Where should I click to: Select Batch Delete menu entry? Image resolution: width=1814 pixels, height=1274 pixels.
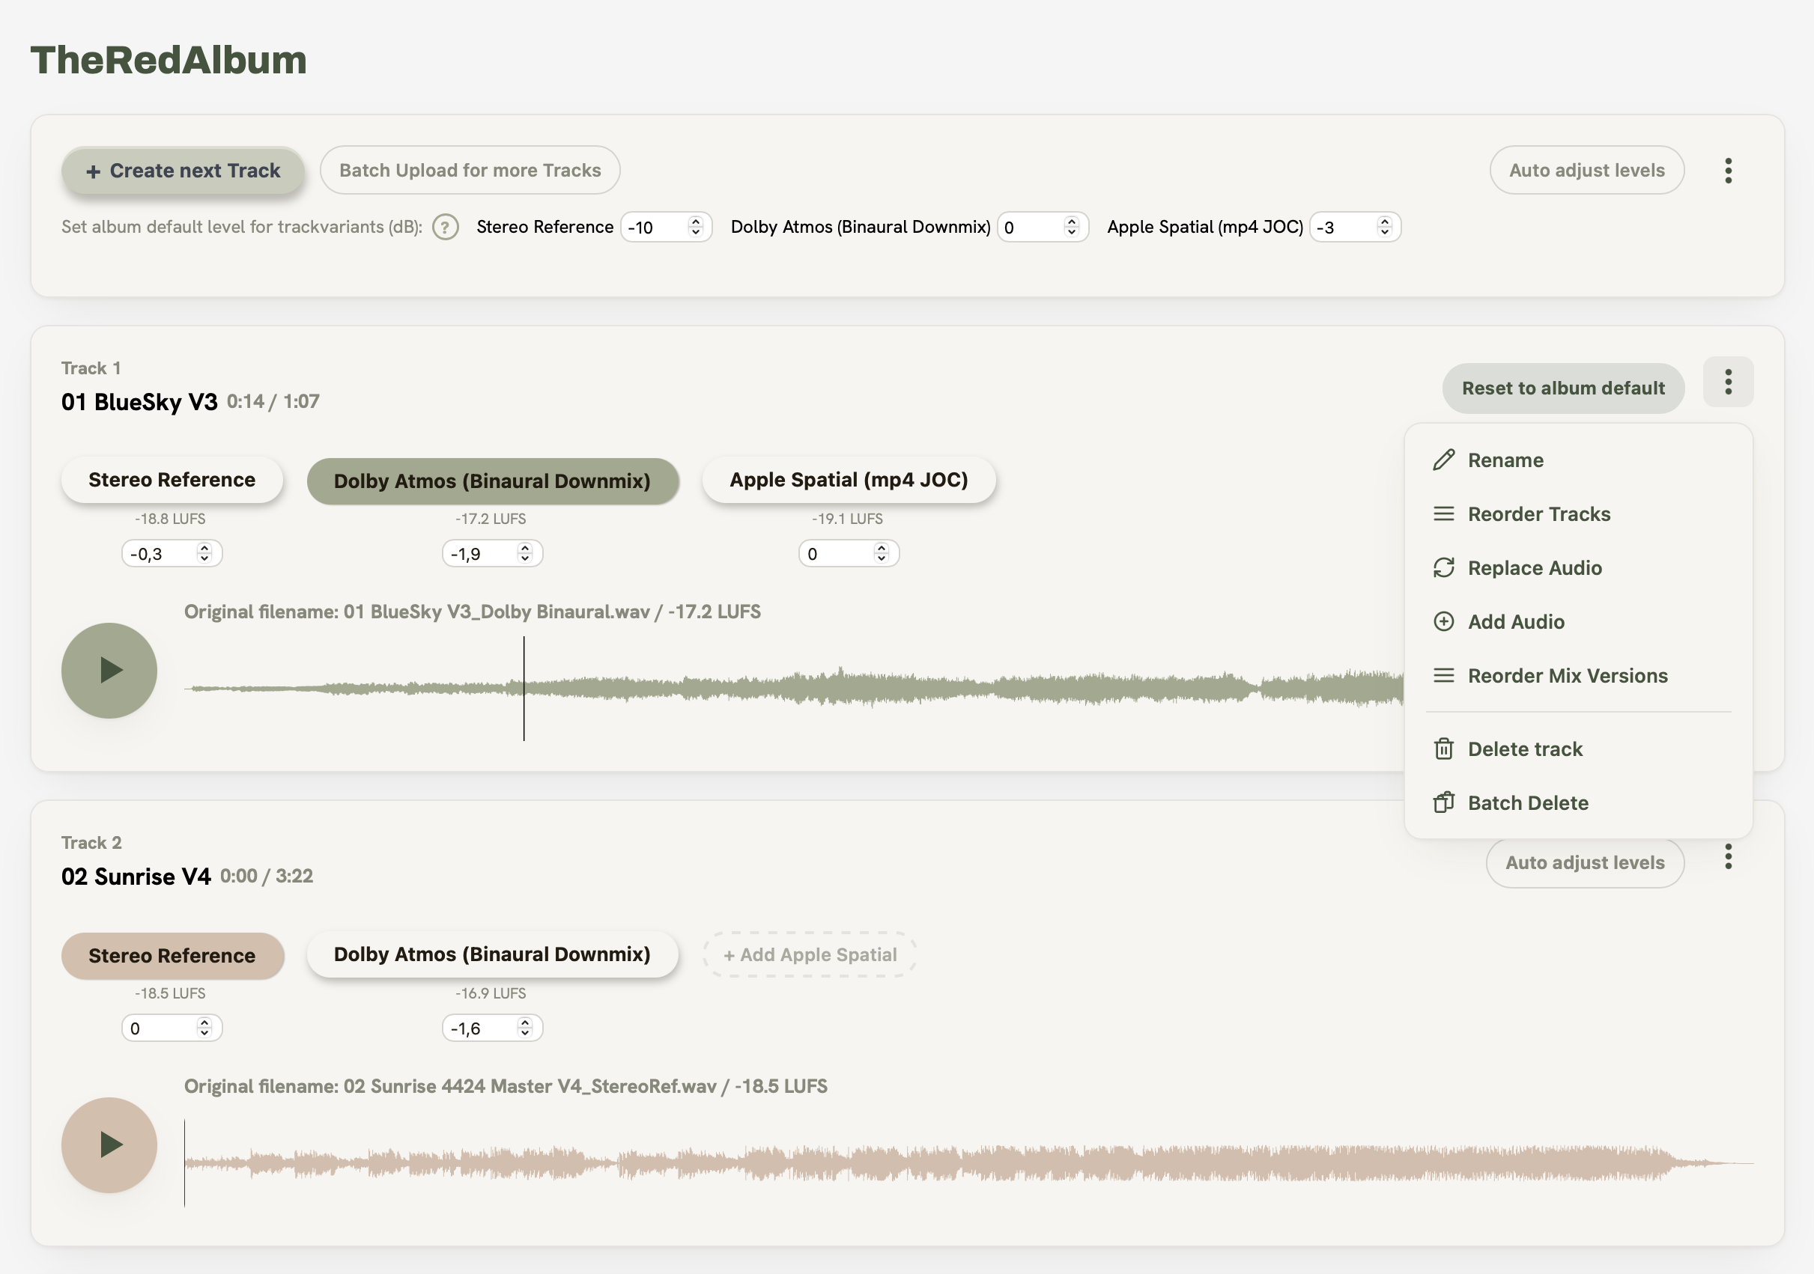(x=1579, y=803)
